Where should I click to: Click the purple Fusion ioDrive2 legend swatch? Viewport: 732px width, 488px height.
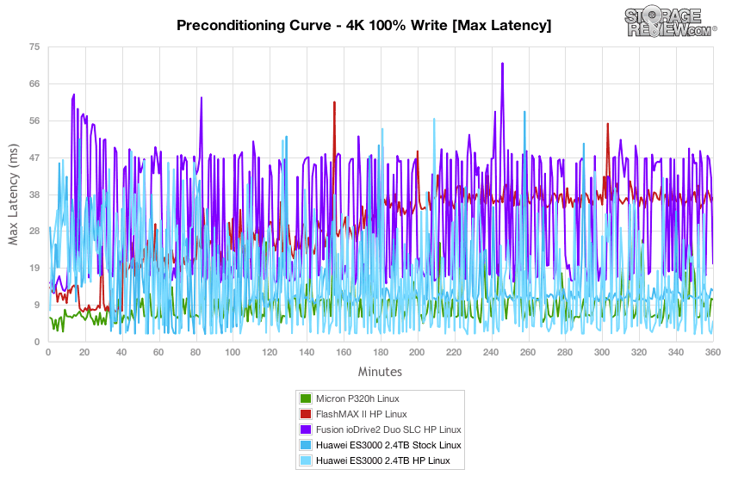306,429
